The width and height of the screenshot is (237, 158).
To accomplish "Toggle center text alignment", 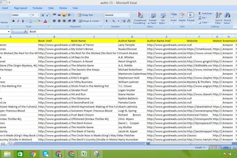I will pos(59,21).
